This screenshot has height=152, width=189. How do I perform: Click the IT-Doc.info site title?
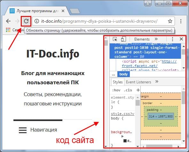(x=53, y=54)
